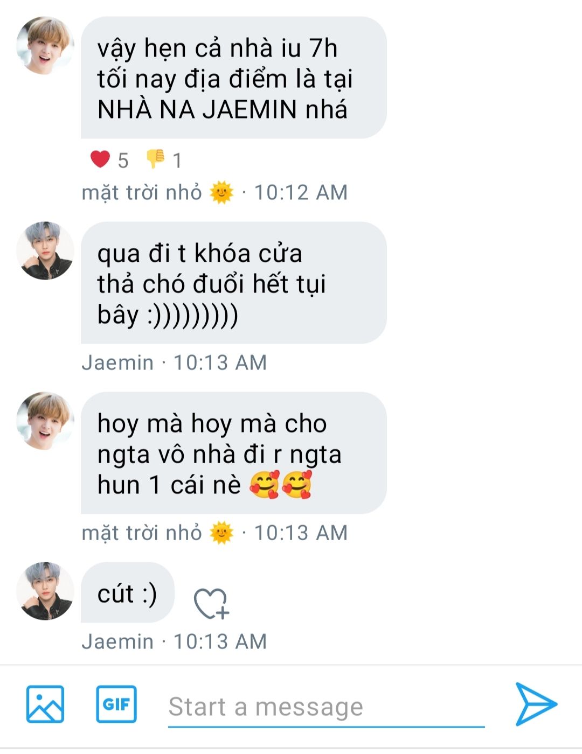
Task: Select the 'vậy hẹn cả nhà' message bubble
Action: pyautogui.click(x=233, y=78)
